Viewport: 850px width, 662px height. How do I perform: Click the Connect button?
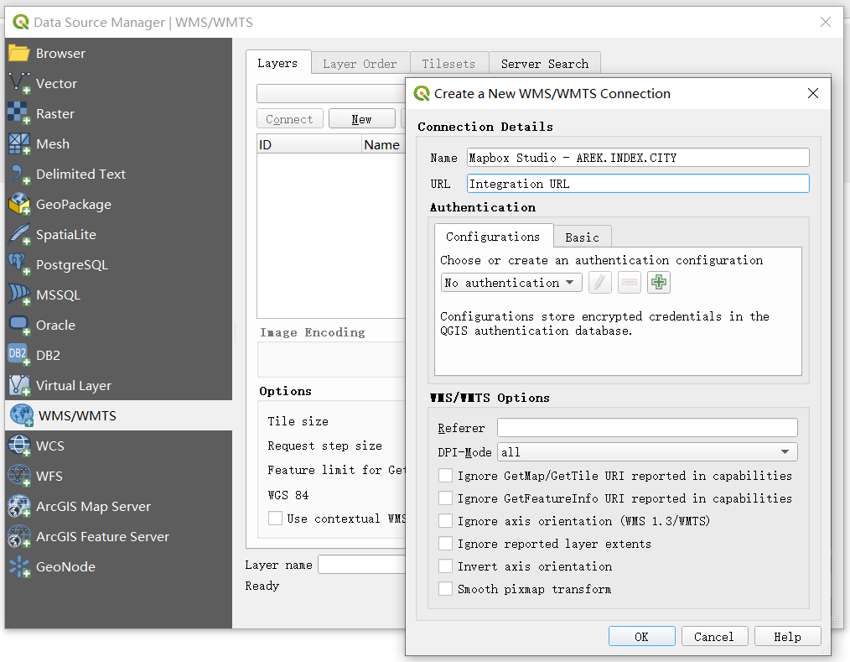tap(289, 119)
